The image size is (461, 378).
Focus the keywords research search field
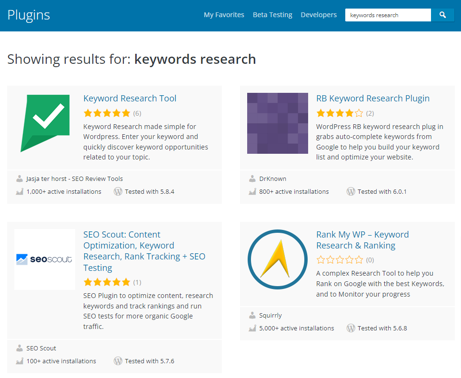pos(388,15)
